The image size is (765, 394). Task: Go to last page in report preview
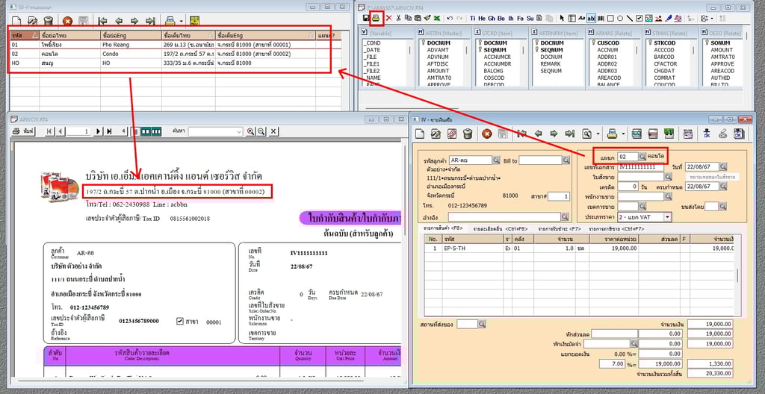109,131
